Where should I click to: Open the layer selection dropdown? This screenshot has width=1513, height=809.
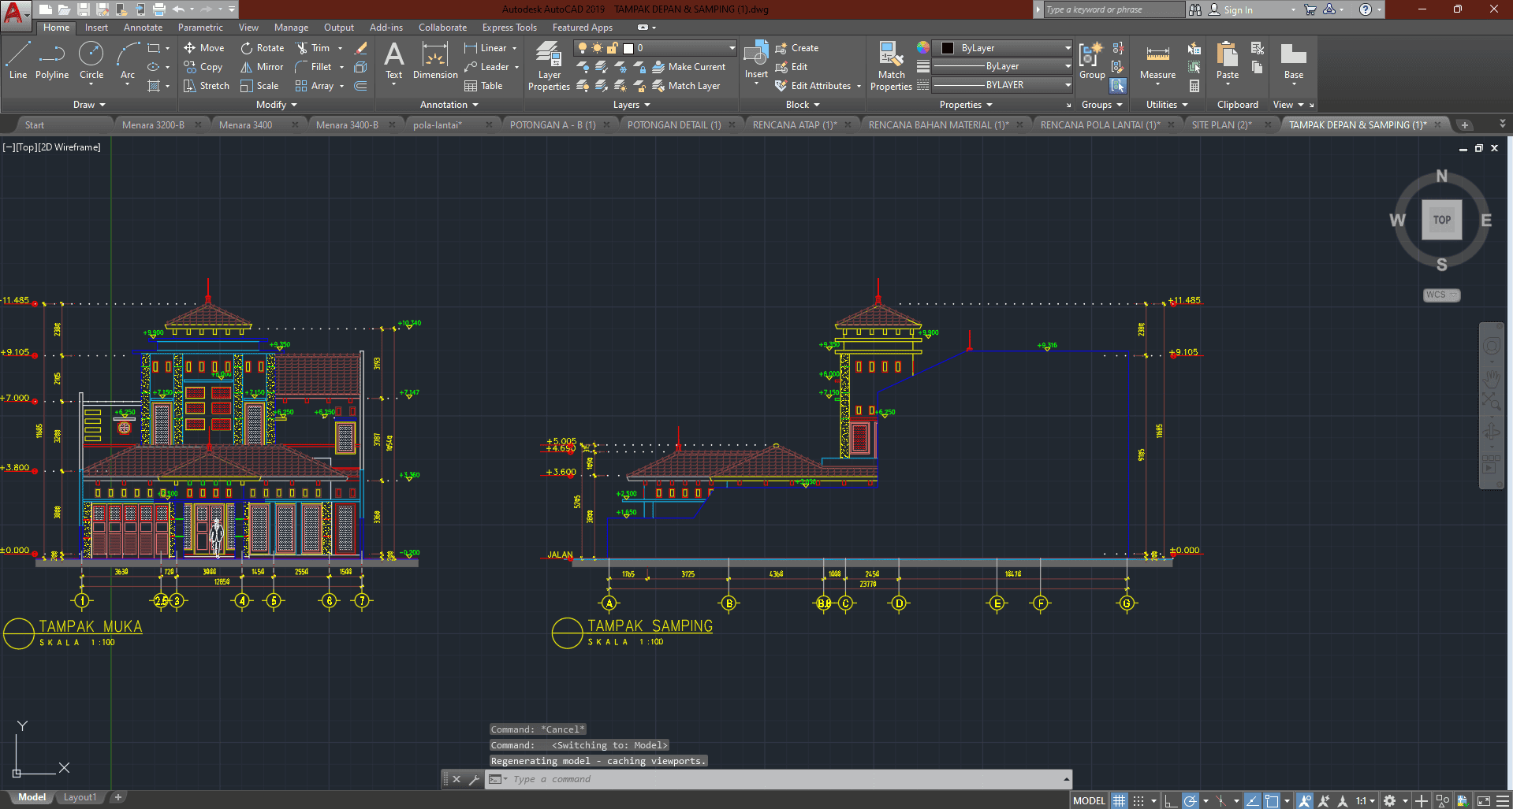(732, 48)
